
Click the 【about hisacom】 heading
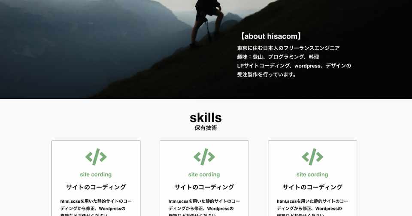point(271,36)
